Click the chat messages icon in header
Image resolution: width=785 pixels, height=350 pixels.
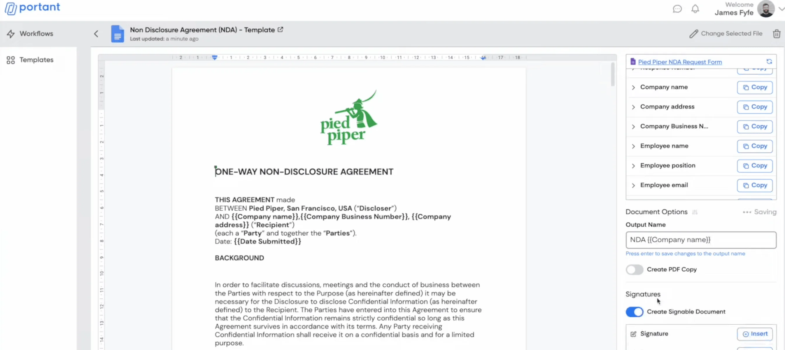coord(677,9)
